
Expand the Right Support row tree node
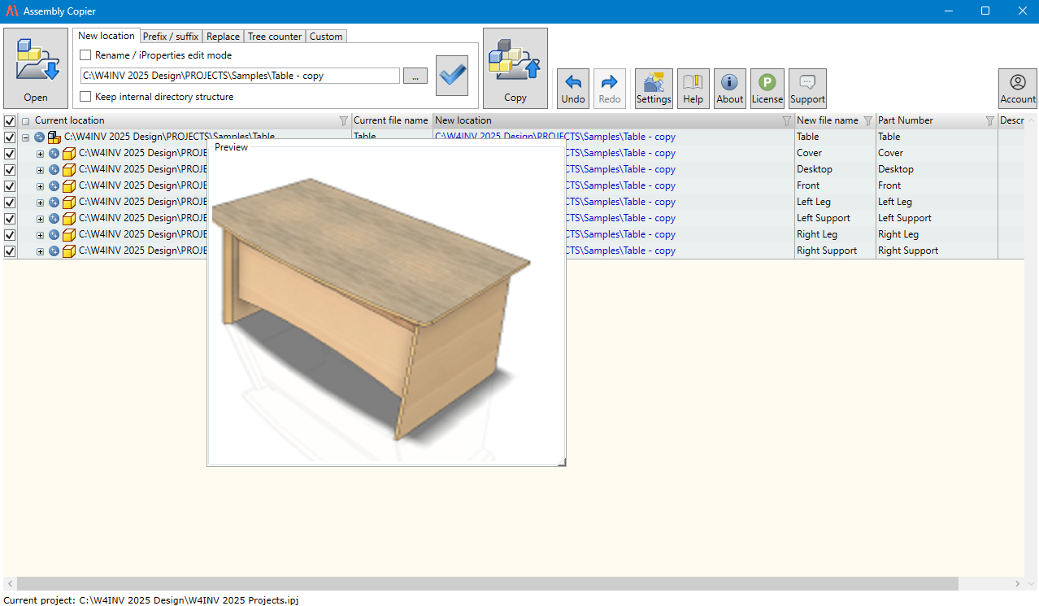tap(40, 251)
